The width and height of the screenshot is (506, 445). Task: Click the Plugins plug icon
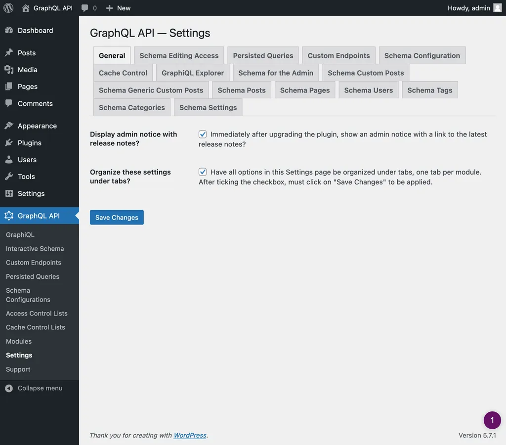(x=9, y=143)
